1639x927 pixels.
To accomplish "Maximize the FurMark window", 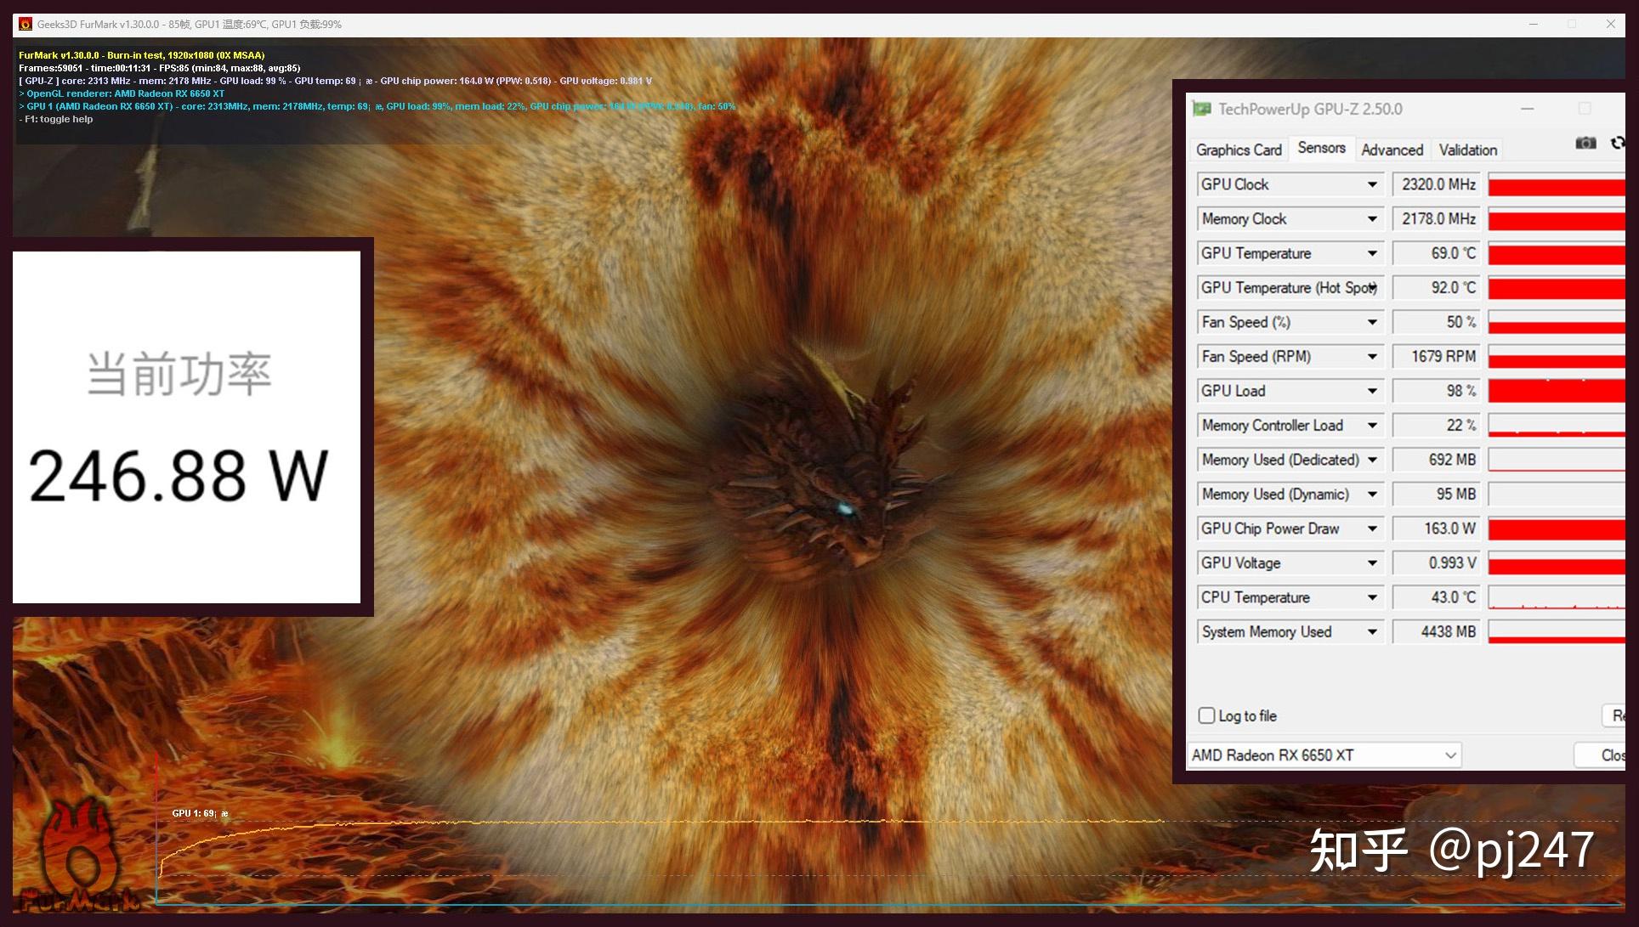I will point(1572,24).
